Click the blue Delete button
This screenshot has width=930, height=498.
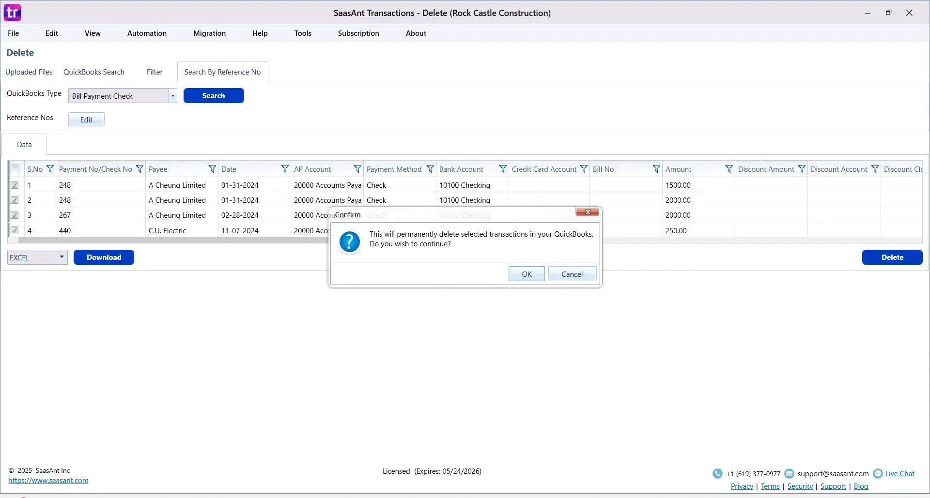892,257
